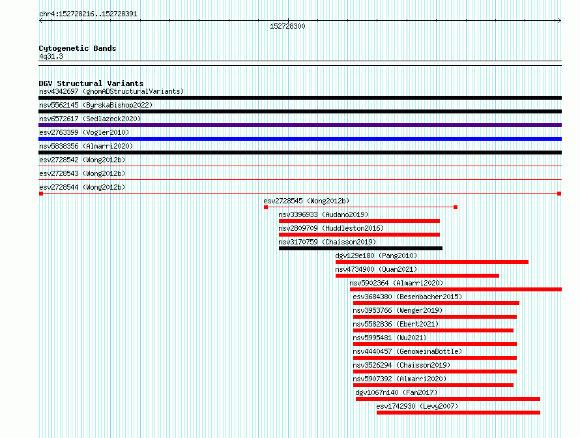The width and height of the screenshot is (580, 438).
Task: Click the chr4:152728216..152728391 region label
Action: [x=88, y=14]
